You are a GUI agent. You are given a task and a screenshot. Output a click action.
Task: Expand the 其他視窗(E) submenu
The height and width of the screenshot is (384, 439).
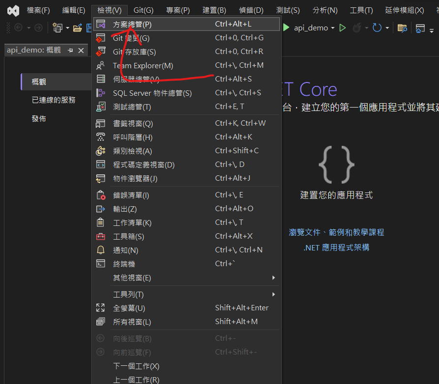tap(187, 277)
